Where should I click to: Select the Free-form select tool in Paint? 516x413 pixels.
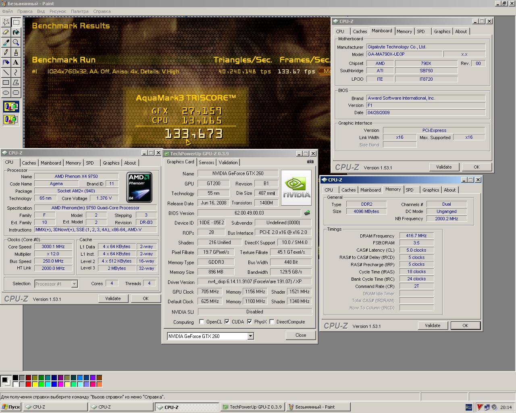tap(6, 22)
